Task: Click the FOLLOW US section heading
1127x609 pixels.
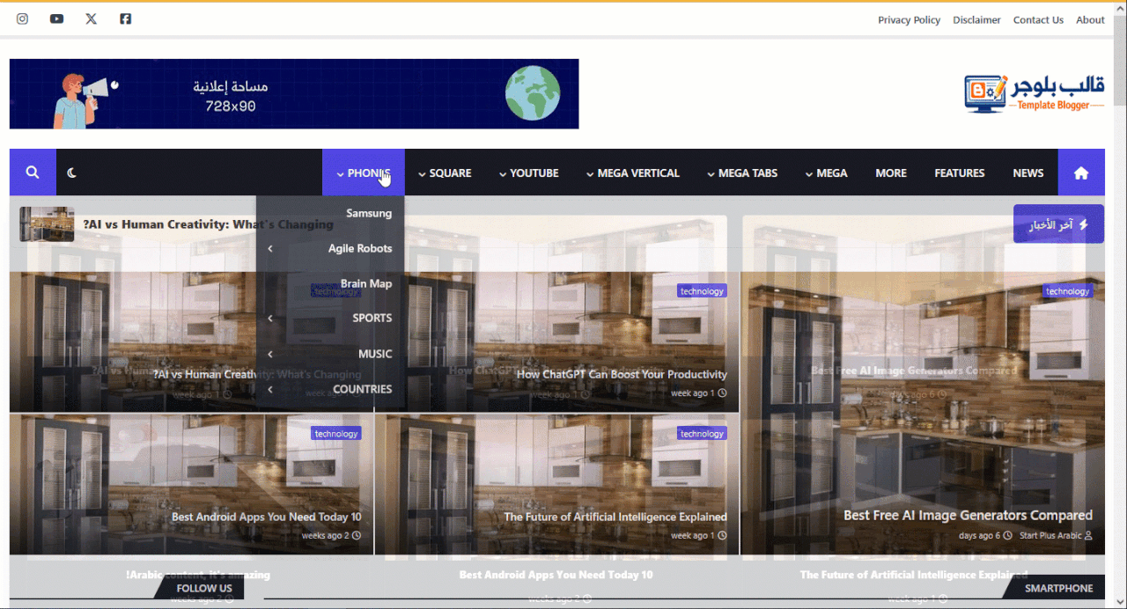Action: tap(204, 589)
